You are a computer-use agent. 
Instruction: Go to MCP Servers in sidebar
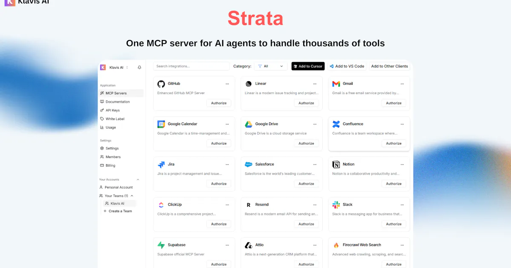[121, 93]
